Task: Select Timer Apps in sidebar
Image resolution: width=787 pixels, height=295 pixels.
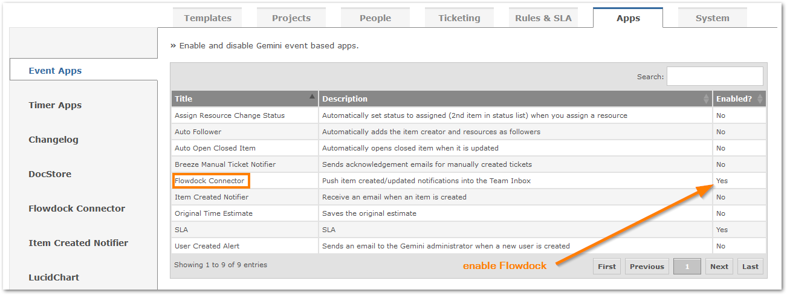Action: (x=55, y=105)
